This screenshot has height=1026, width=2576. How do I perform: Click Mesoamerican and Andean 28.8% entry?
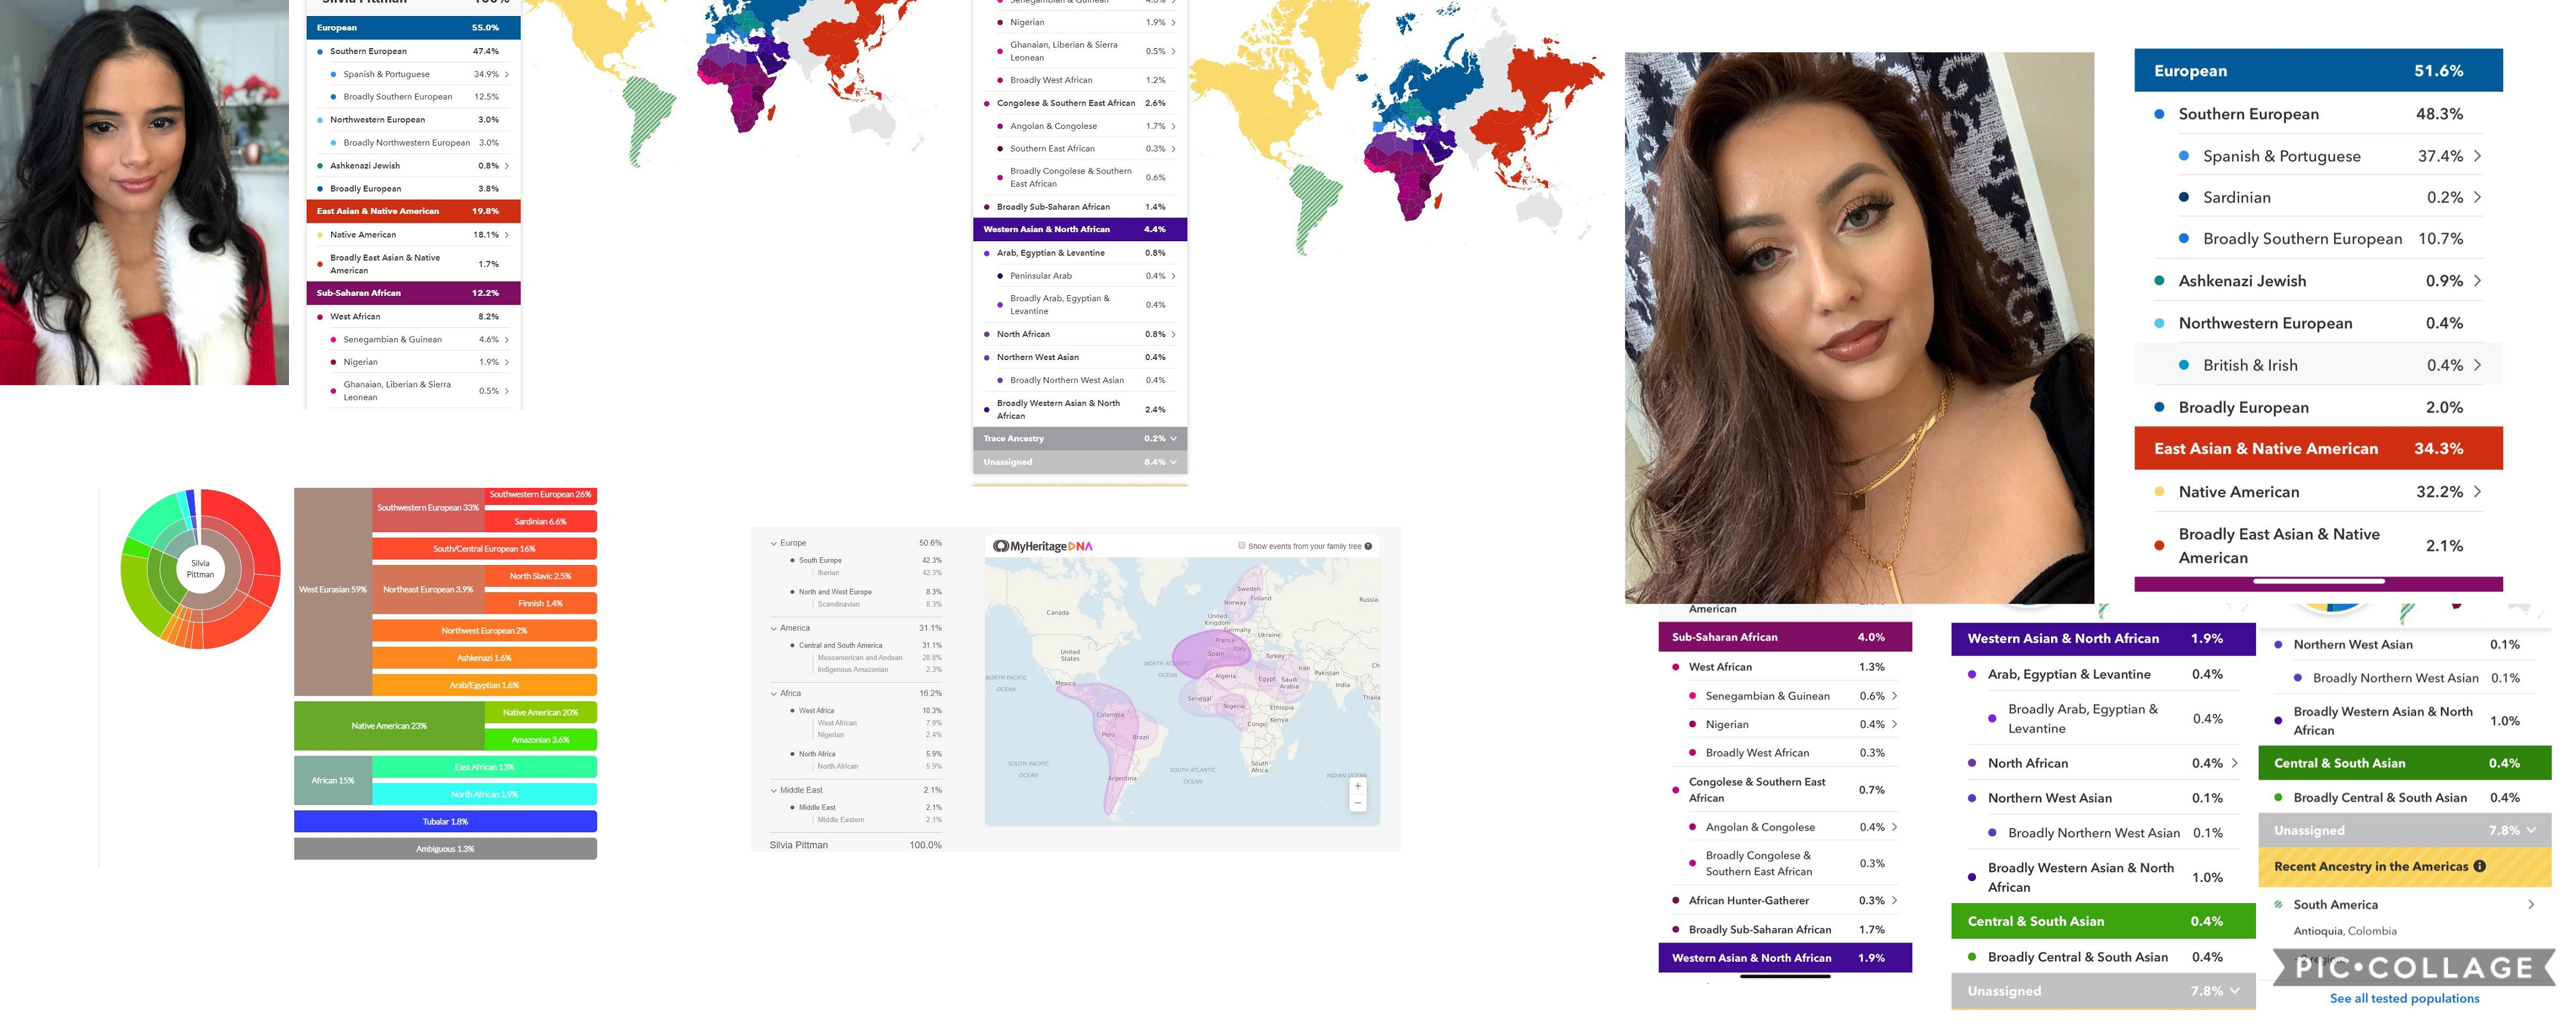point(878,658)
